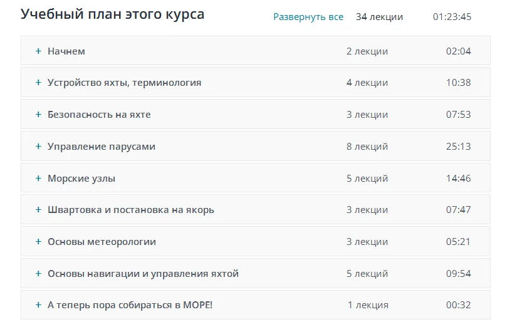Image resolution: width=505 pixels, height=327 pixels.
Task: Open the Устройство яхты, терминология section
Action: point(124,83)
